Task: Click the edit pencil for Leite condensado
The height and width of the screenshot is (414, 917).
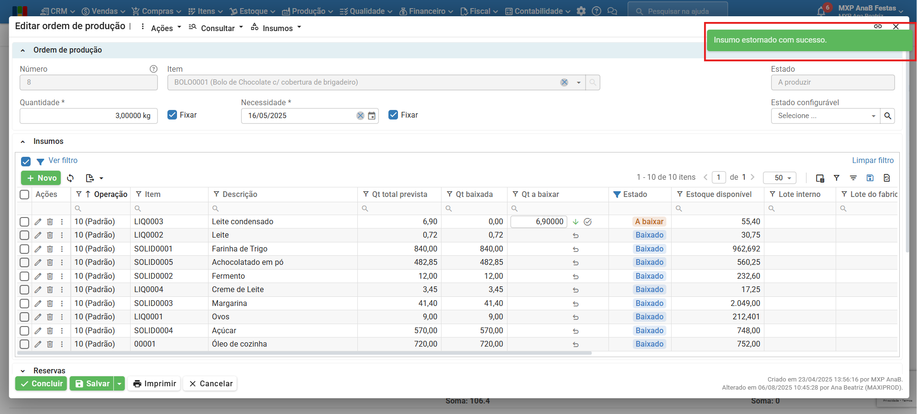Action: point(38,222)
